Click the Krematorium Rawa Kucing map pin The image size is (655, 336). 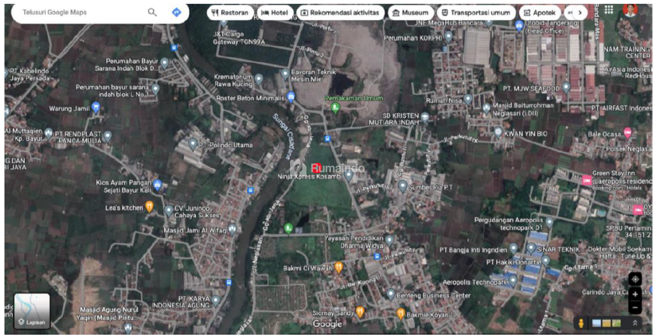pyautogui.click(x=259, y=79)
